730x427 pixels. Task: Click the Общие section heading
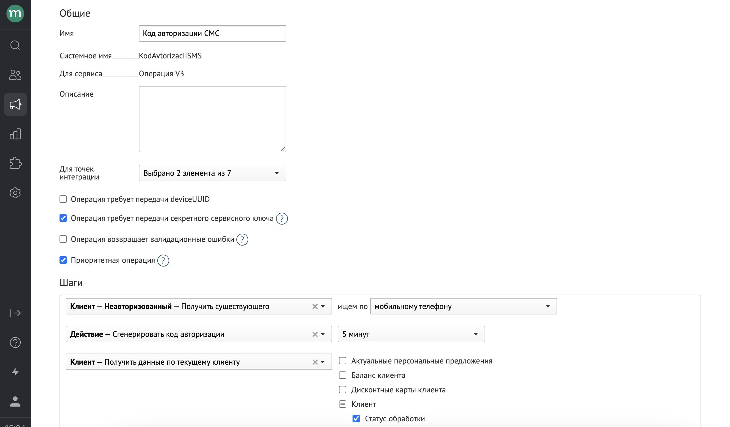coord(75,13)
